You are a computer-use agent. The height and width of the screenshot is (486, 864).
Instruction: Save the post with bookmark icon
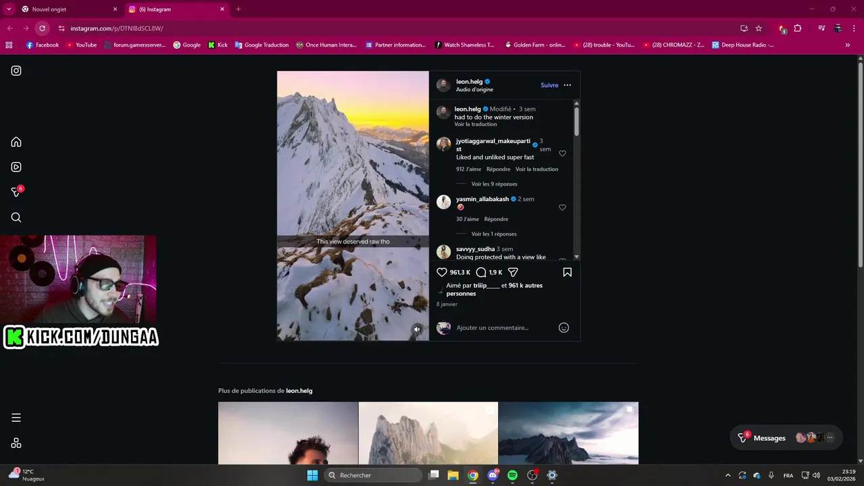point(567,272)
